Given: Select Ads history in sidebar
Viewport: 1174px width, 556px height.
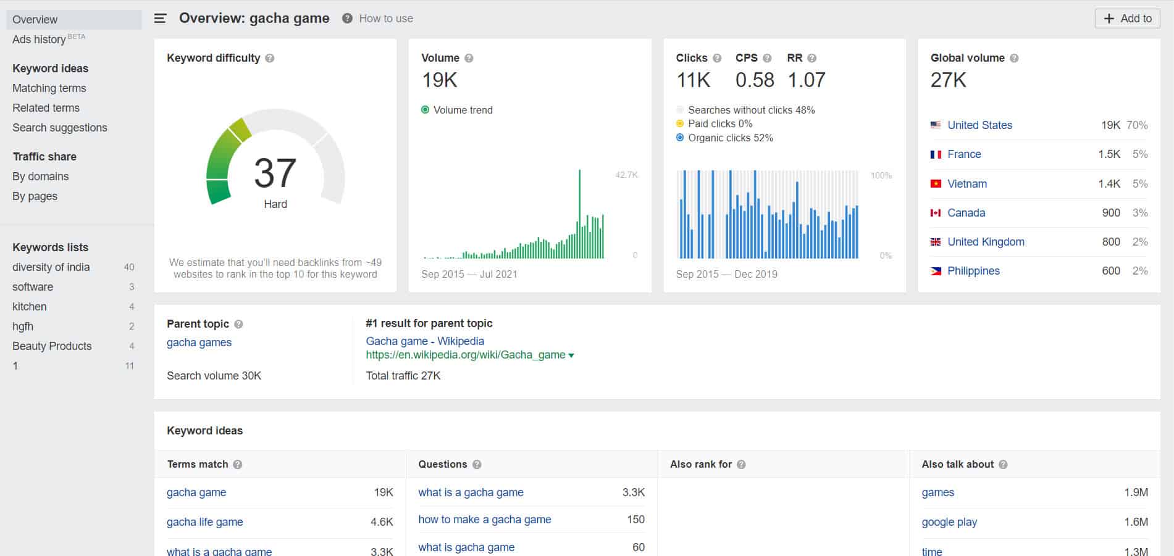Looking at the screenshot, I should [x=40, y=39].
